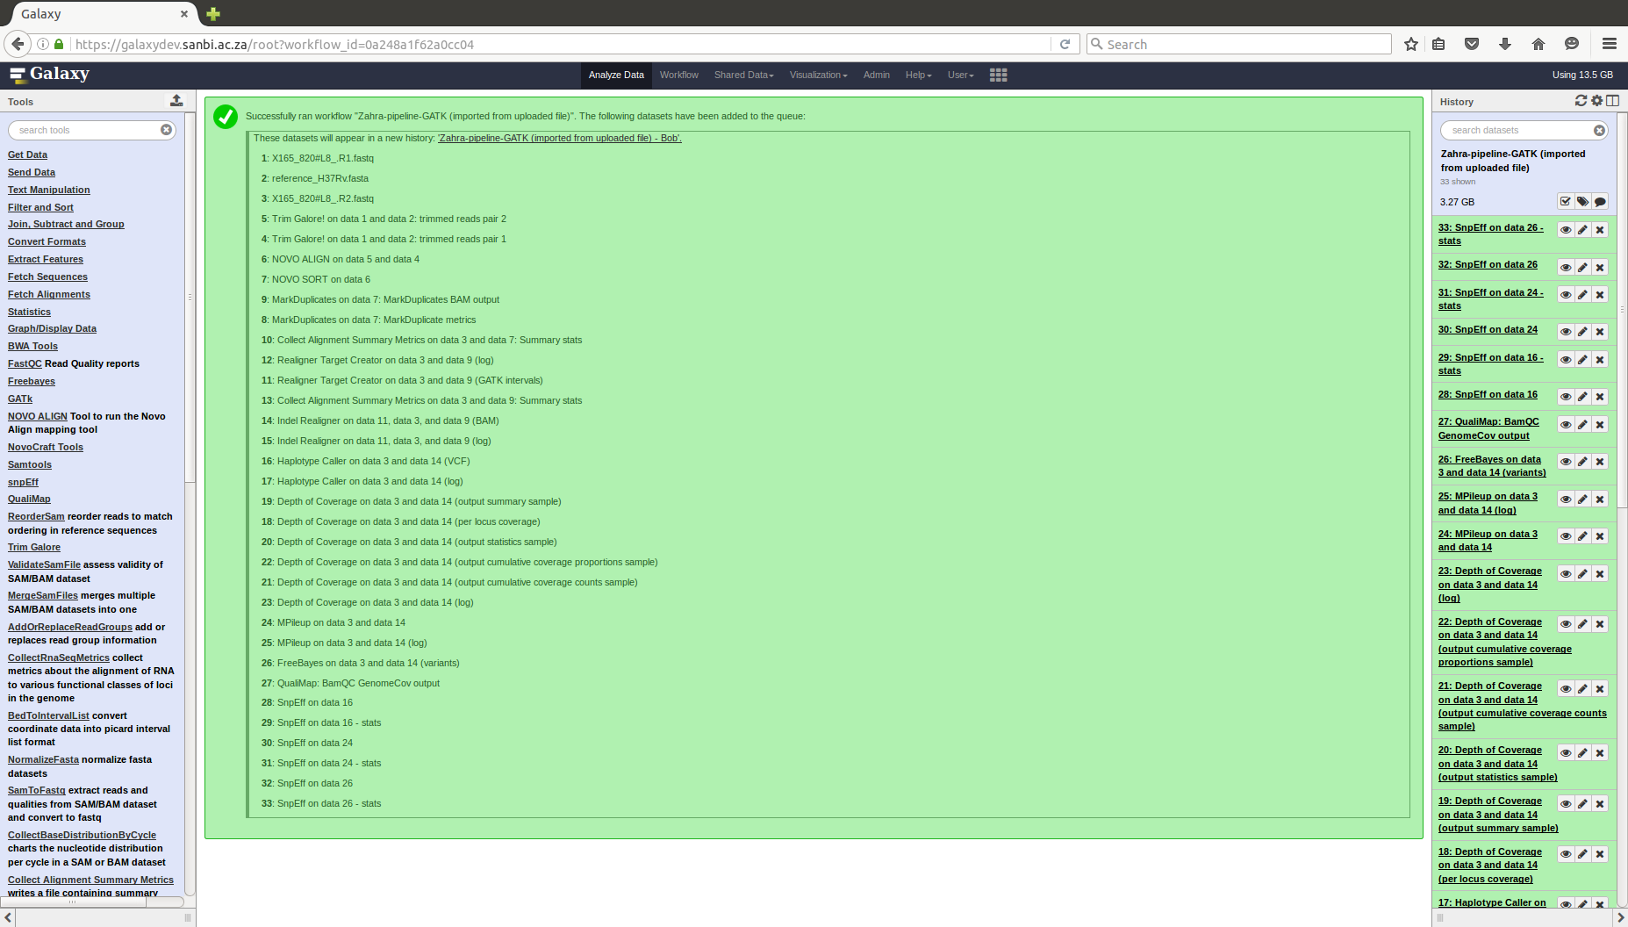The width and height of the screenshot is (1628, 927).
Task: Click the search tools input field
Action: [86, 130]
